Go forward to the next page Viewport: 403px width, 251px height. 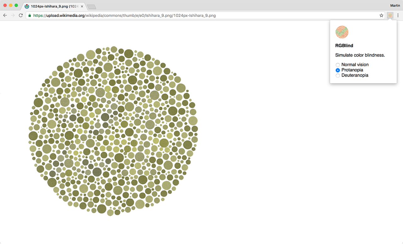(x=13, y=15)
